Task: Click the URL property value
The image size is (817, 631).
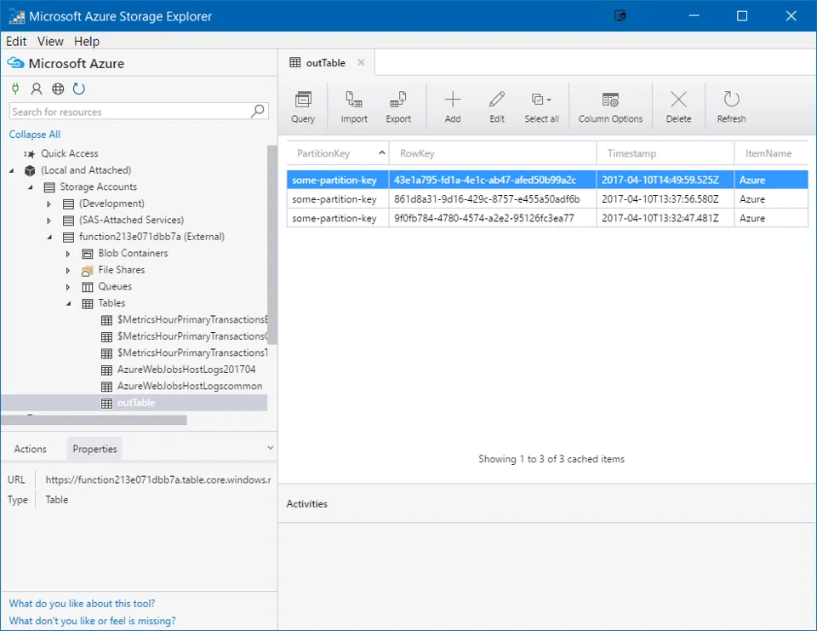Action: 158,479
